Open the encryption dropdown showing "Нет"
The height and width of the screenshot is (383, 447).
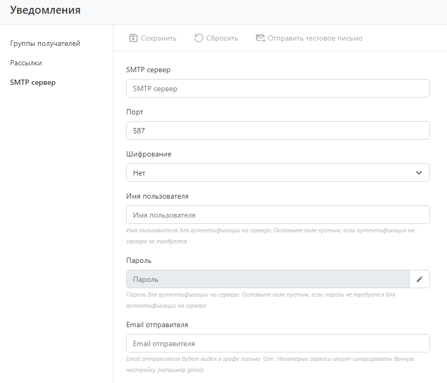click(278, 173)
